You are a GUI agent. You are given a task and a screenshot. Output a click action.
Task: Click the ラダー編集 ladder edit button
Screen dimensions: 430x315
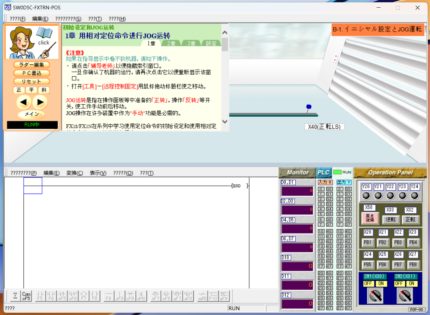coord(31,65)
